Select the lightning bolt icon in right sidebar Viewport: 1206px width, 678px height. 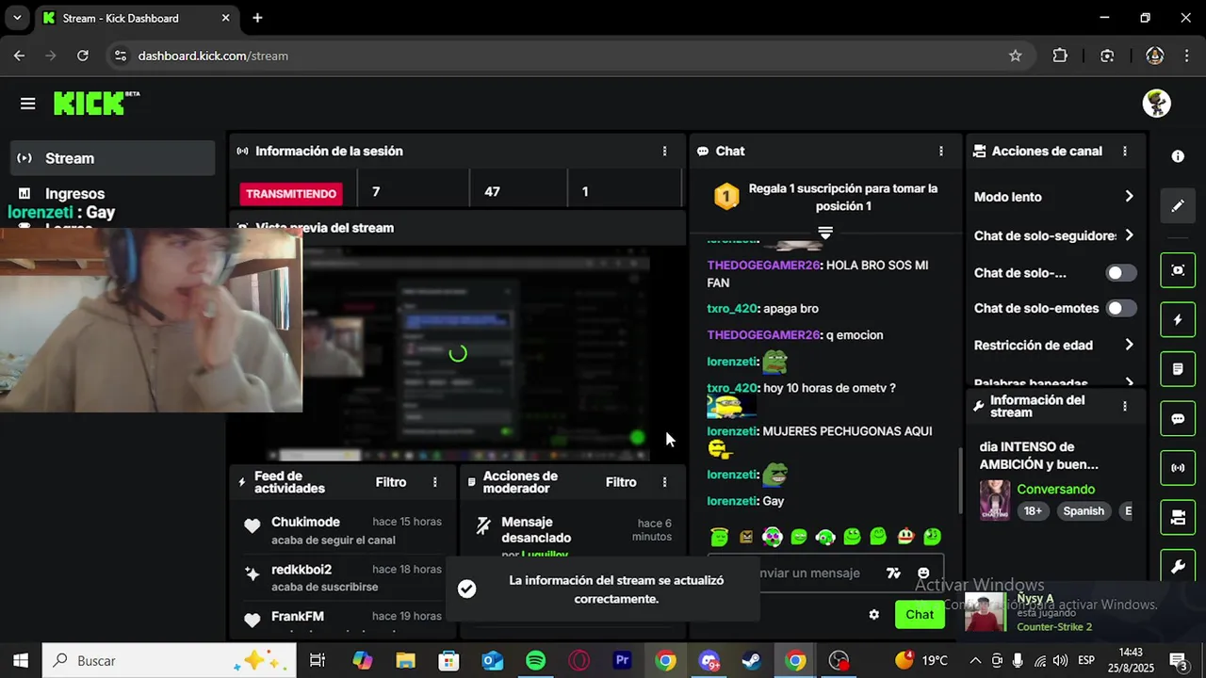click(x=1178, y=320)
